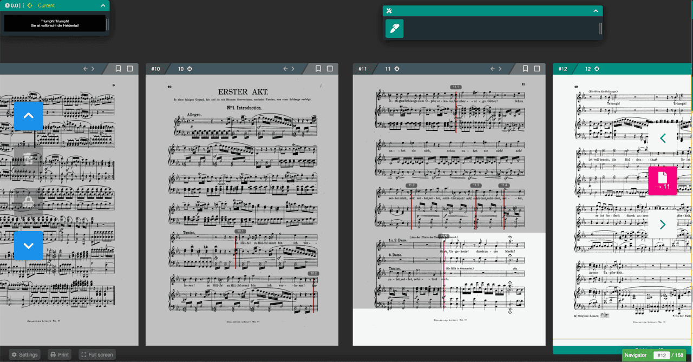This screenshot has width=693, height=362.
Task: Select the pen annotation tool
Action: coord(394,28)
